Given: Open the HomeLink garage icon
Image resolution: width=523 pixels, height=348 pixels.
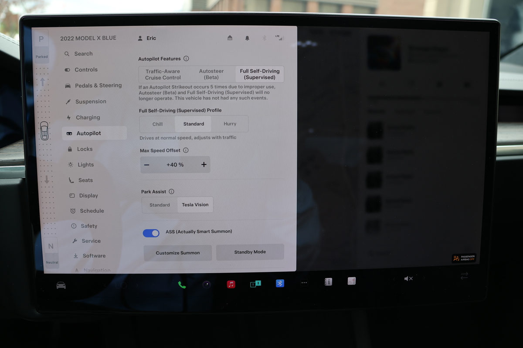Looking at the screenshot, I should 230,38.
